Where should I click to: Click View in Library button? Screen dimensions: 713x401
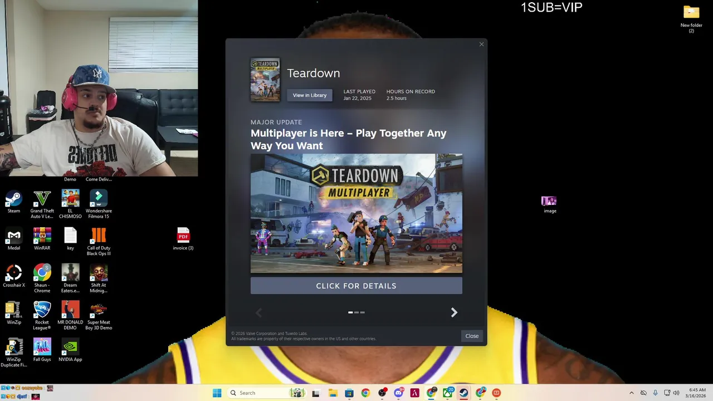coord(310,95)
